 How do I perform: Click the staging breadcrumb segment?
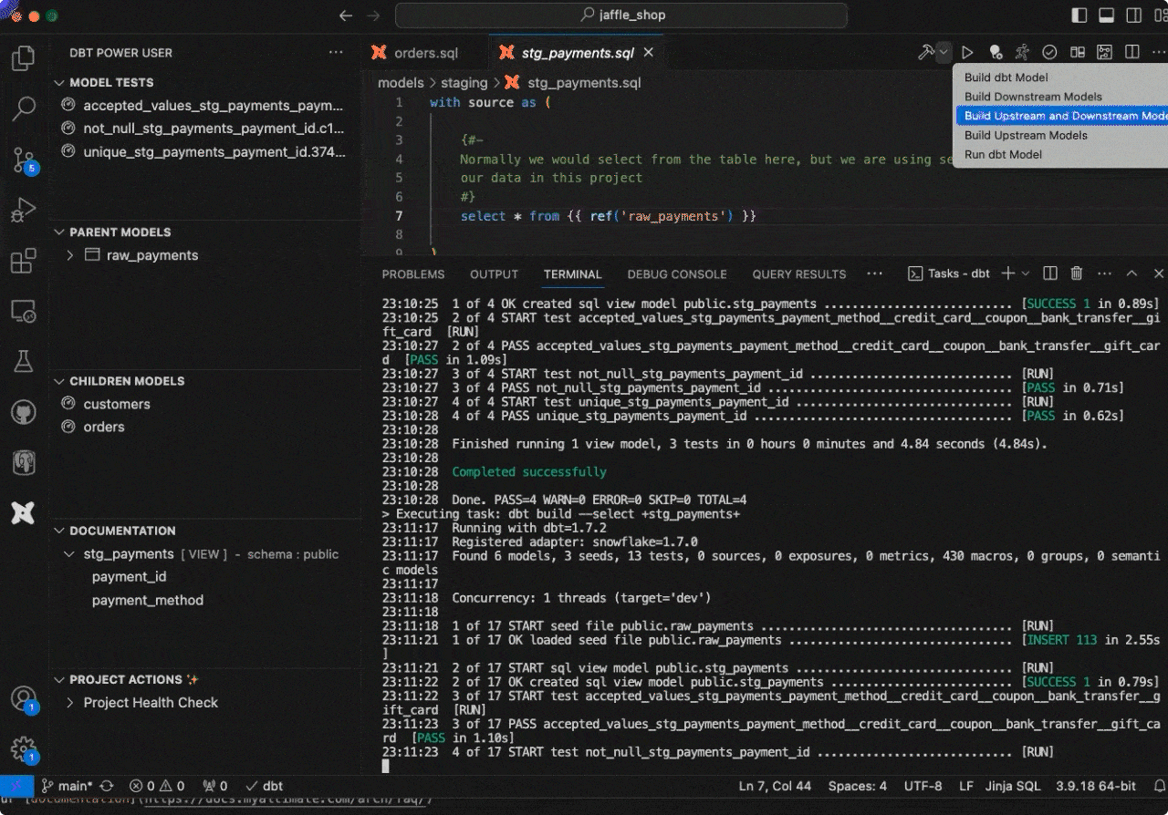464,83
